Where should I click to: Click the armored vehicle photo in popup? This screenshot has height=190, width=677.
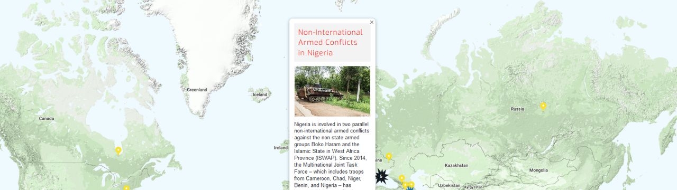click(332, 91)
